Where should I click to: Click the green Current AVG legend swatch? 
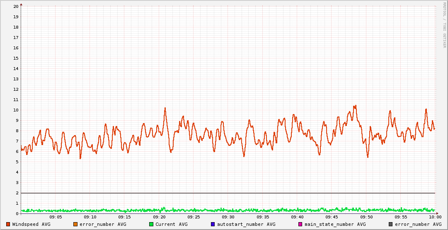click(151, 224)
